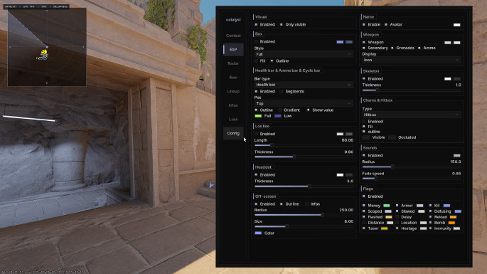Screen dimensions: 487x274
Task: Enable the Los line checkbox
Action: tap(256, 134)
